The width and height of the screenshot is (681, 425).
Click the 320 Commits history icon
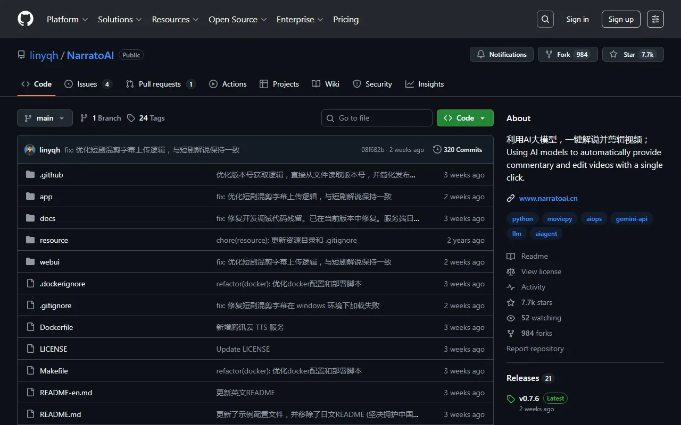tap(437, 150)
